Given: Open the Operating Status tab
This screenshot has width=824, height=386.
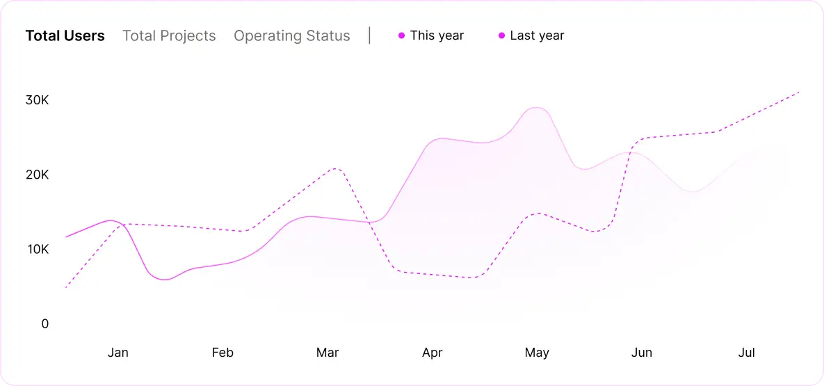Looking at the screenshot, I should click(x=291, y=35).
